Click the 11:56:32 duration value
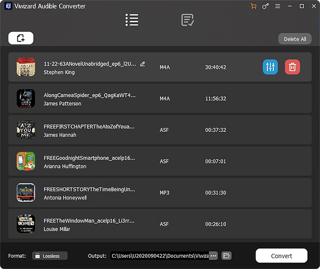The image size is (320, 269). point(215,98)
